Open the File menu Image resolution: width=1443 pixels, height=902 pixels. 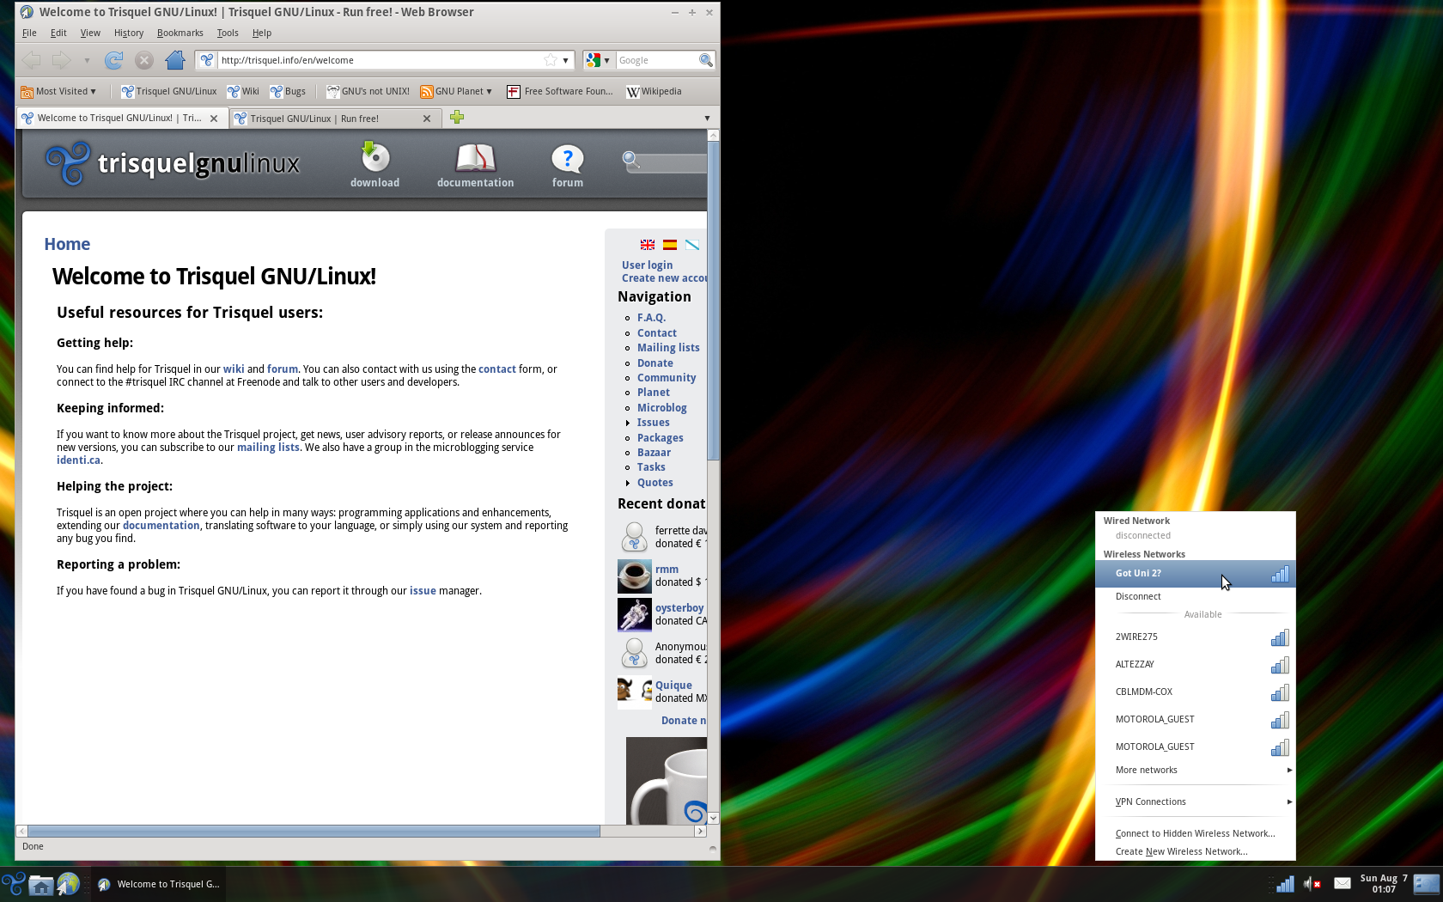(x=29, y=33)
